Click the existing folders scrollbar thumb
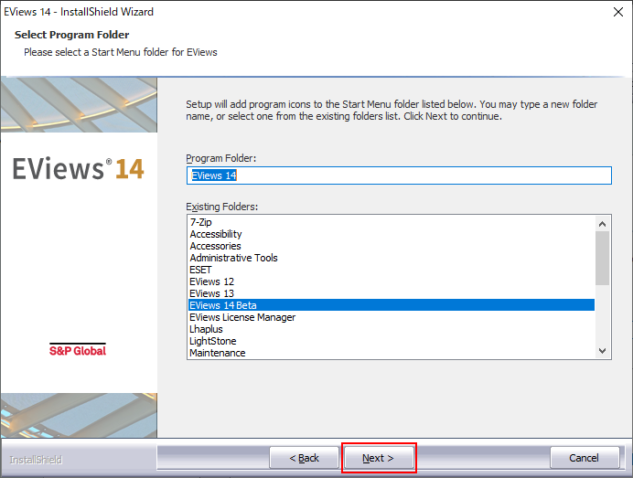This screenshot has width=633, height=478. (602, 258)
